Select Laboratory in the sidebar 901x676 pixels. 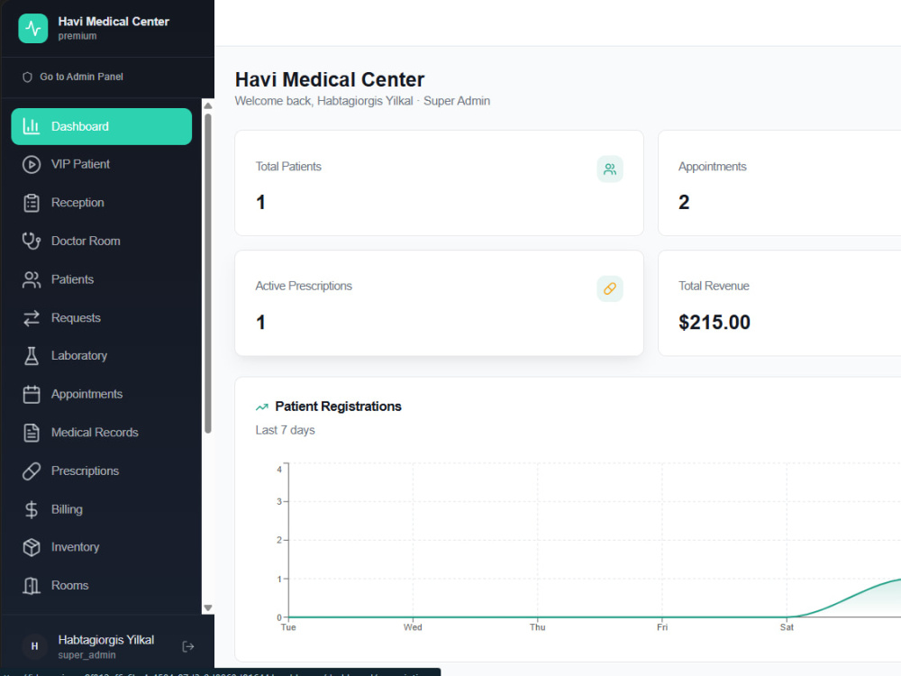[101, 356]
